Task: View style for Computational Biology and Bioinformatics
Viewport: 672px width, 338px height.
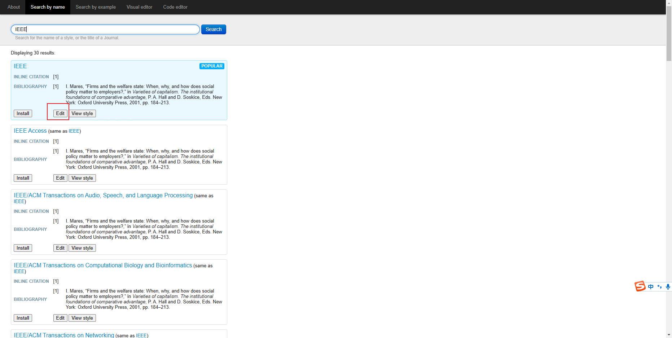Action: tap(82, 318)
